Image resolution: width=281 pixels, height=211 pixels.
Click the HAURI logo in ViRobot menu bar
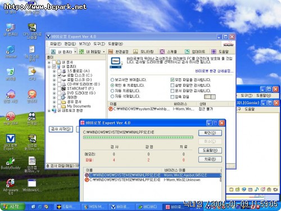point(228,44)
